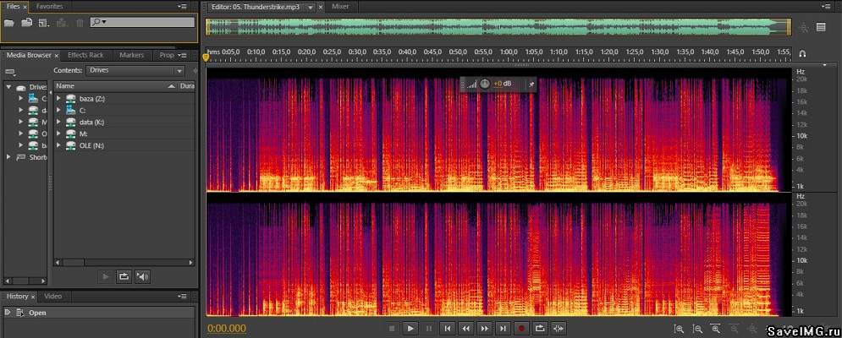Click the volume knob in the dB overlay
The width and height of the screenshot is (842, 338).
[485, 84]
